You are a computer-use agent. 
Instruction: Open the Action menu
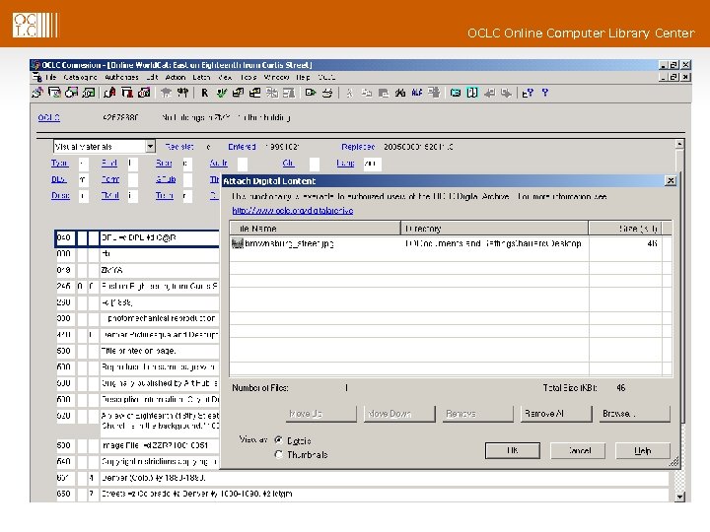[176, 78]
